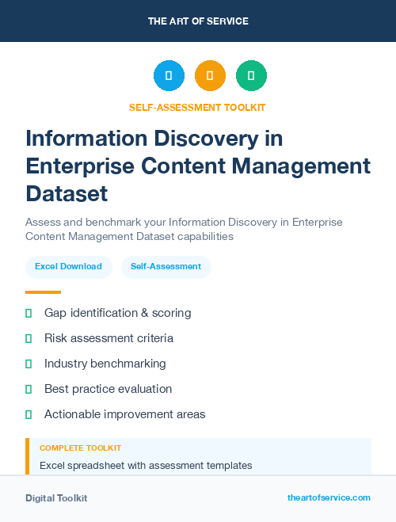Click the green circle icon
The width and height of the screenshot is (396, 522).
[251, 75]
